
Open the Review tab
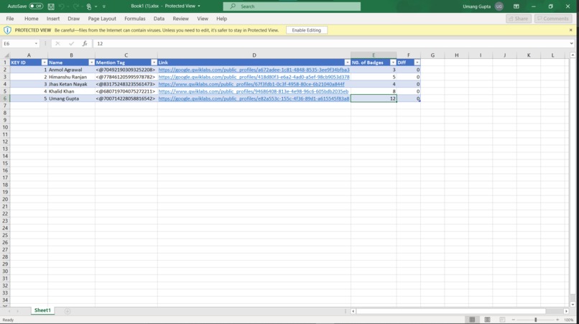point(180,19)
